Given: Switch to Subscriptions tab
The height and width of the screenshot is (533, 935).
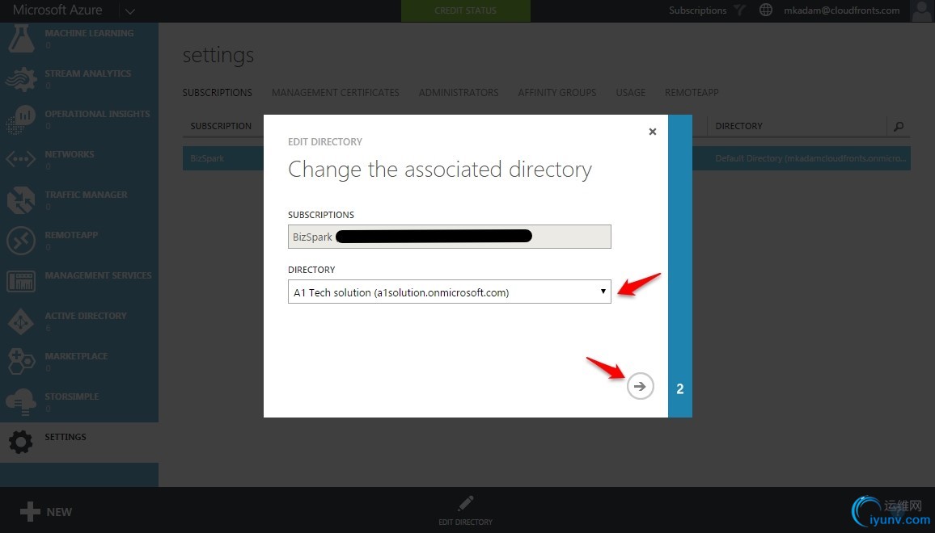Looking at the screenshot, I should coord(217,92).
